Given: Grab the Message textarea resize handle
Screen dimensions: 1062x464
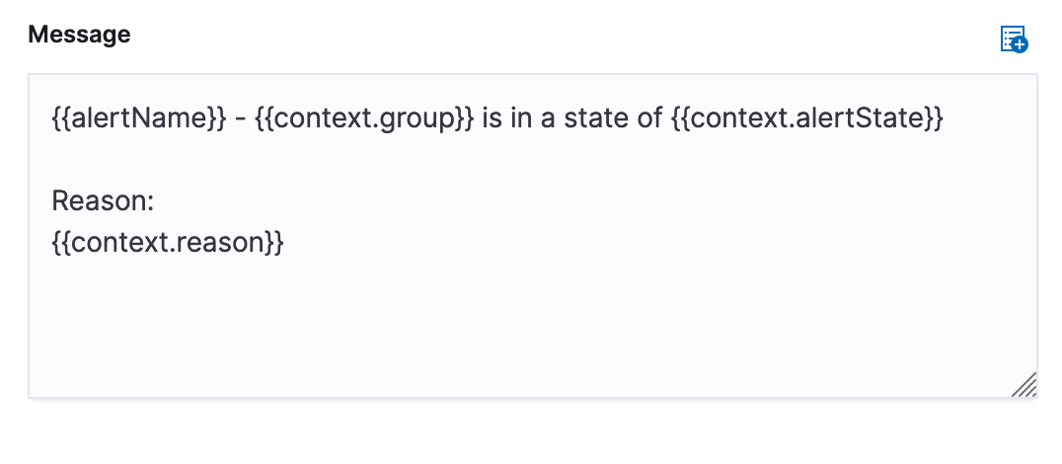Looking at the screenshot, I should tap(1024, 385).
